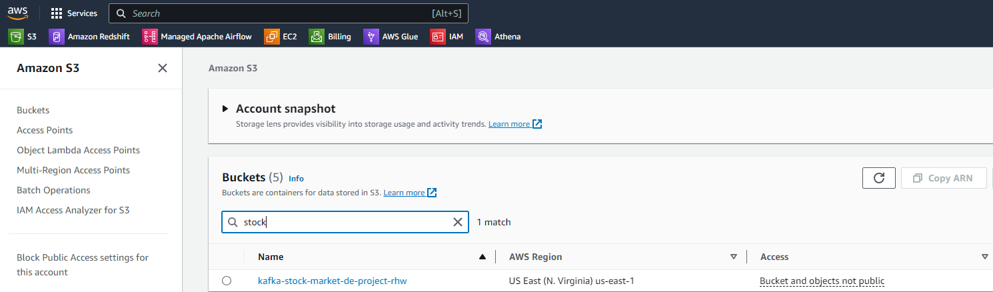Click the Name column header
Viewport: 993px width, 292px height.
point(271,257)
